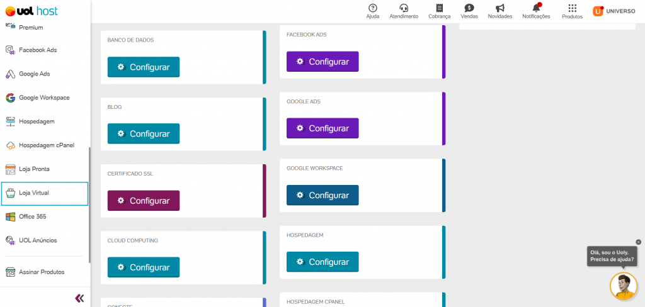Open Notificações bell icon
645x307 pixels.
point(536,8)
